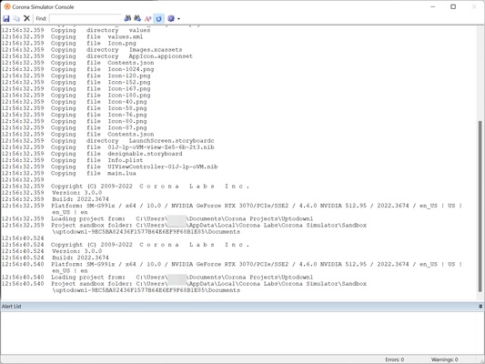
Task: Copy selected console text
Action: [16, 18]
